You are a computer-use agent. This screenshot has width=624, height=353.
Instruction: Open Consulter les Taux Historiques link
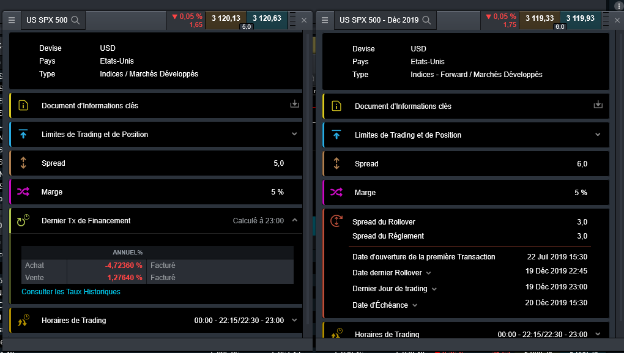click(71, 292)
